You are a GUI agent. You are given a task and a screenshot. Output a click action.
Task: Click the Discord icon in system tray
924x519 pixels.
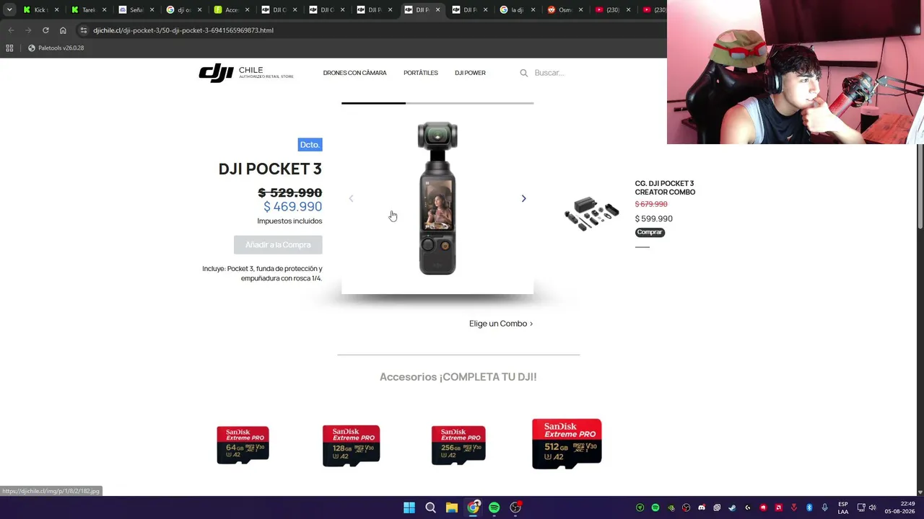click(702, 507)
